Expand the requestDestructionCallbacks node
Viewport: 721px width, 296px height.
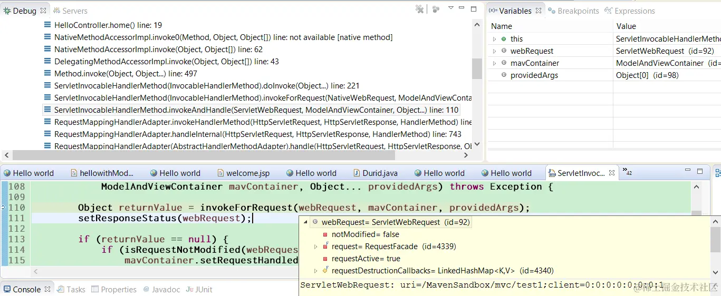[x=315, y=271]
